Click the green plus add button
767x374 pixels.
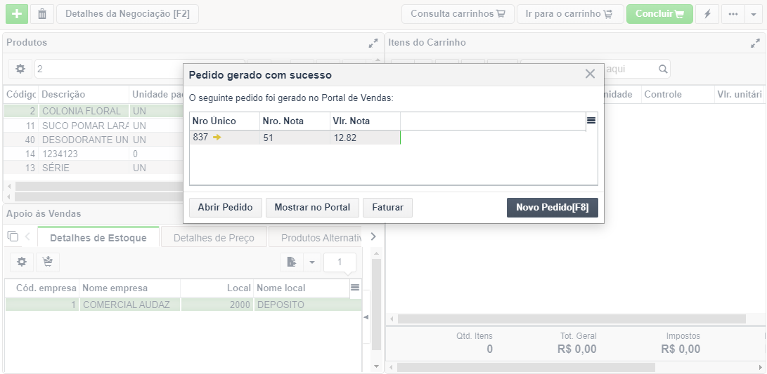click(17, 14)
